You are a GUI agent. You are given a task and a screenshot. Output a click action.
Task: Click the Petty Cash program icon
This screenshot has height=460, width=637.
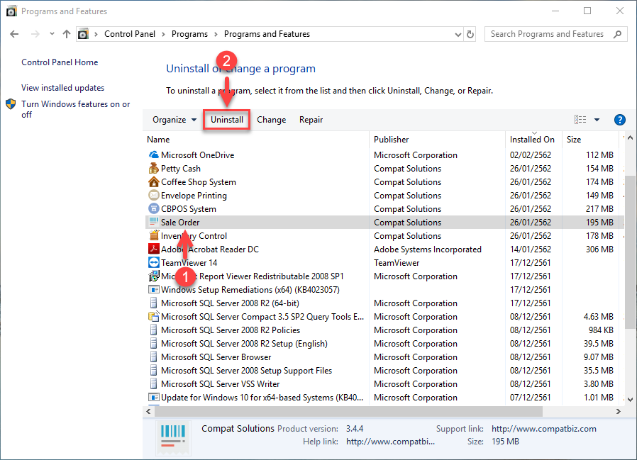tap(153, 169)
